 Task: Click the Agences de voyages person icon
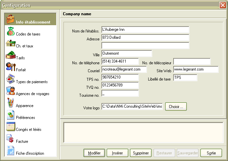point(10,91)
